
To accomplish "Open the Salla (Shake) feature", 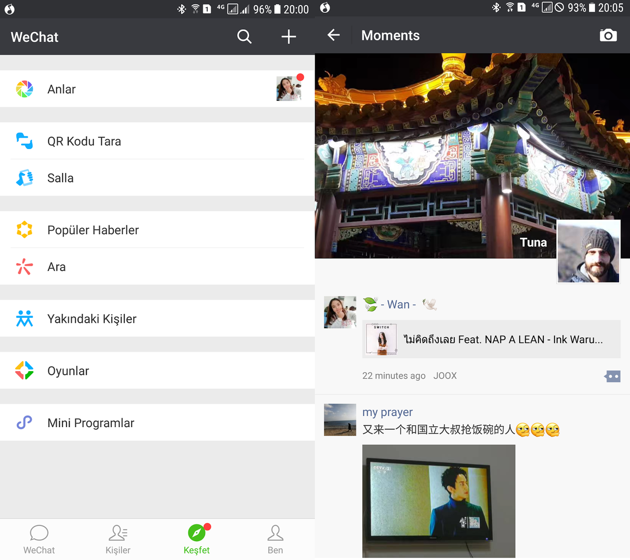I will (x=60, y=178).
